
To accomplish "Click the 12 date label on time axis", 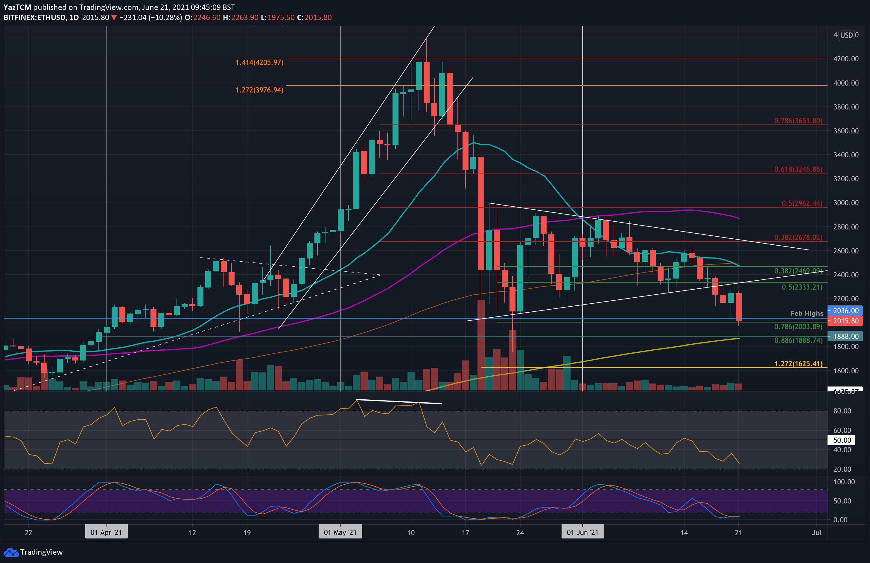I will click(192, 533).
